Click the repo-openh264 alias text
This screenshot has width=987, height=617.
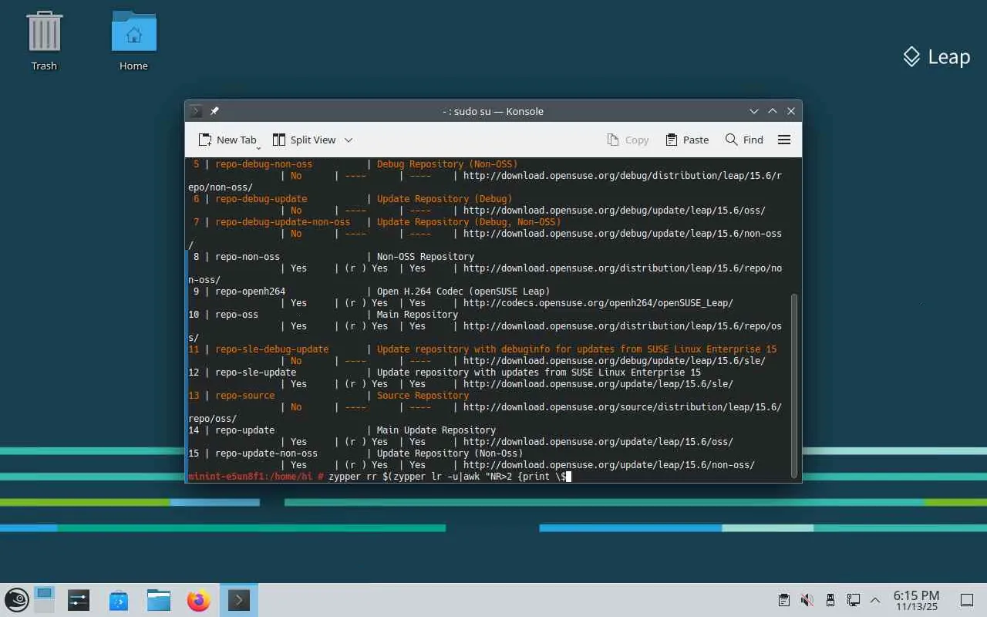pos(251,292)
